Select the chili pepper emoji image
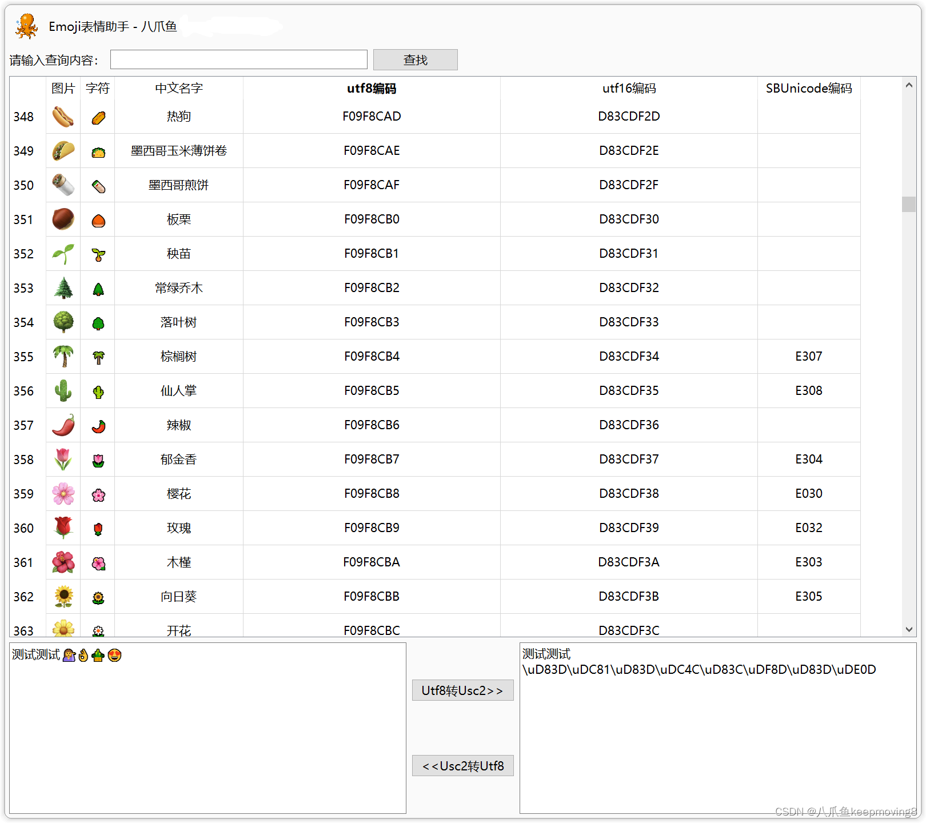The image size is (926, 823). [x=63, y=425]
